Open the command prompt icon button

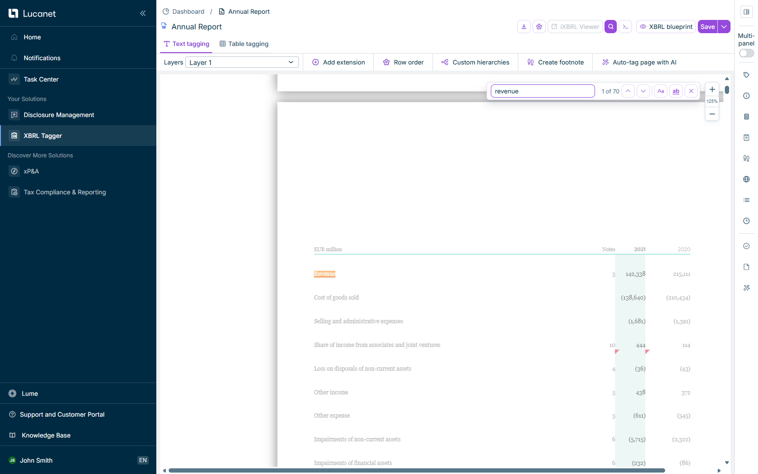pos(625,27)
